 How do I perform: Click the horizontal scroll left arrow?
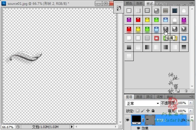(x=76, y=127)
